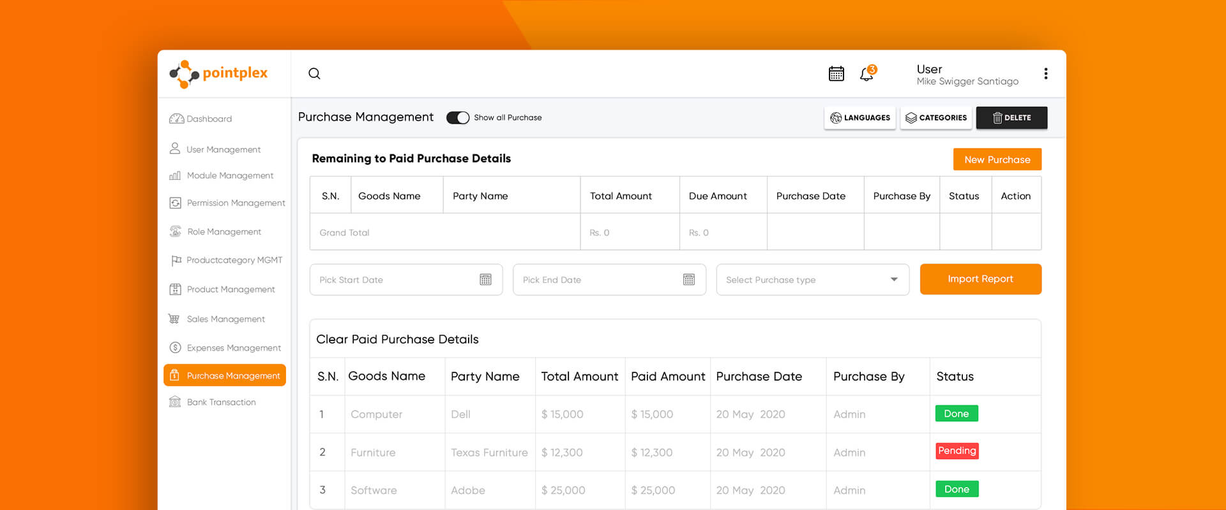Click the Import Report button
1226x510 pixels.
click(980, 279)
